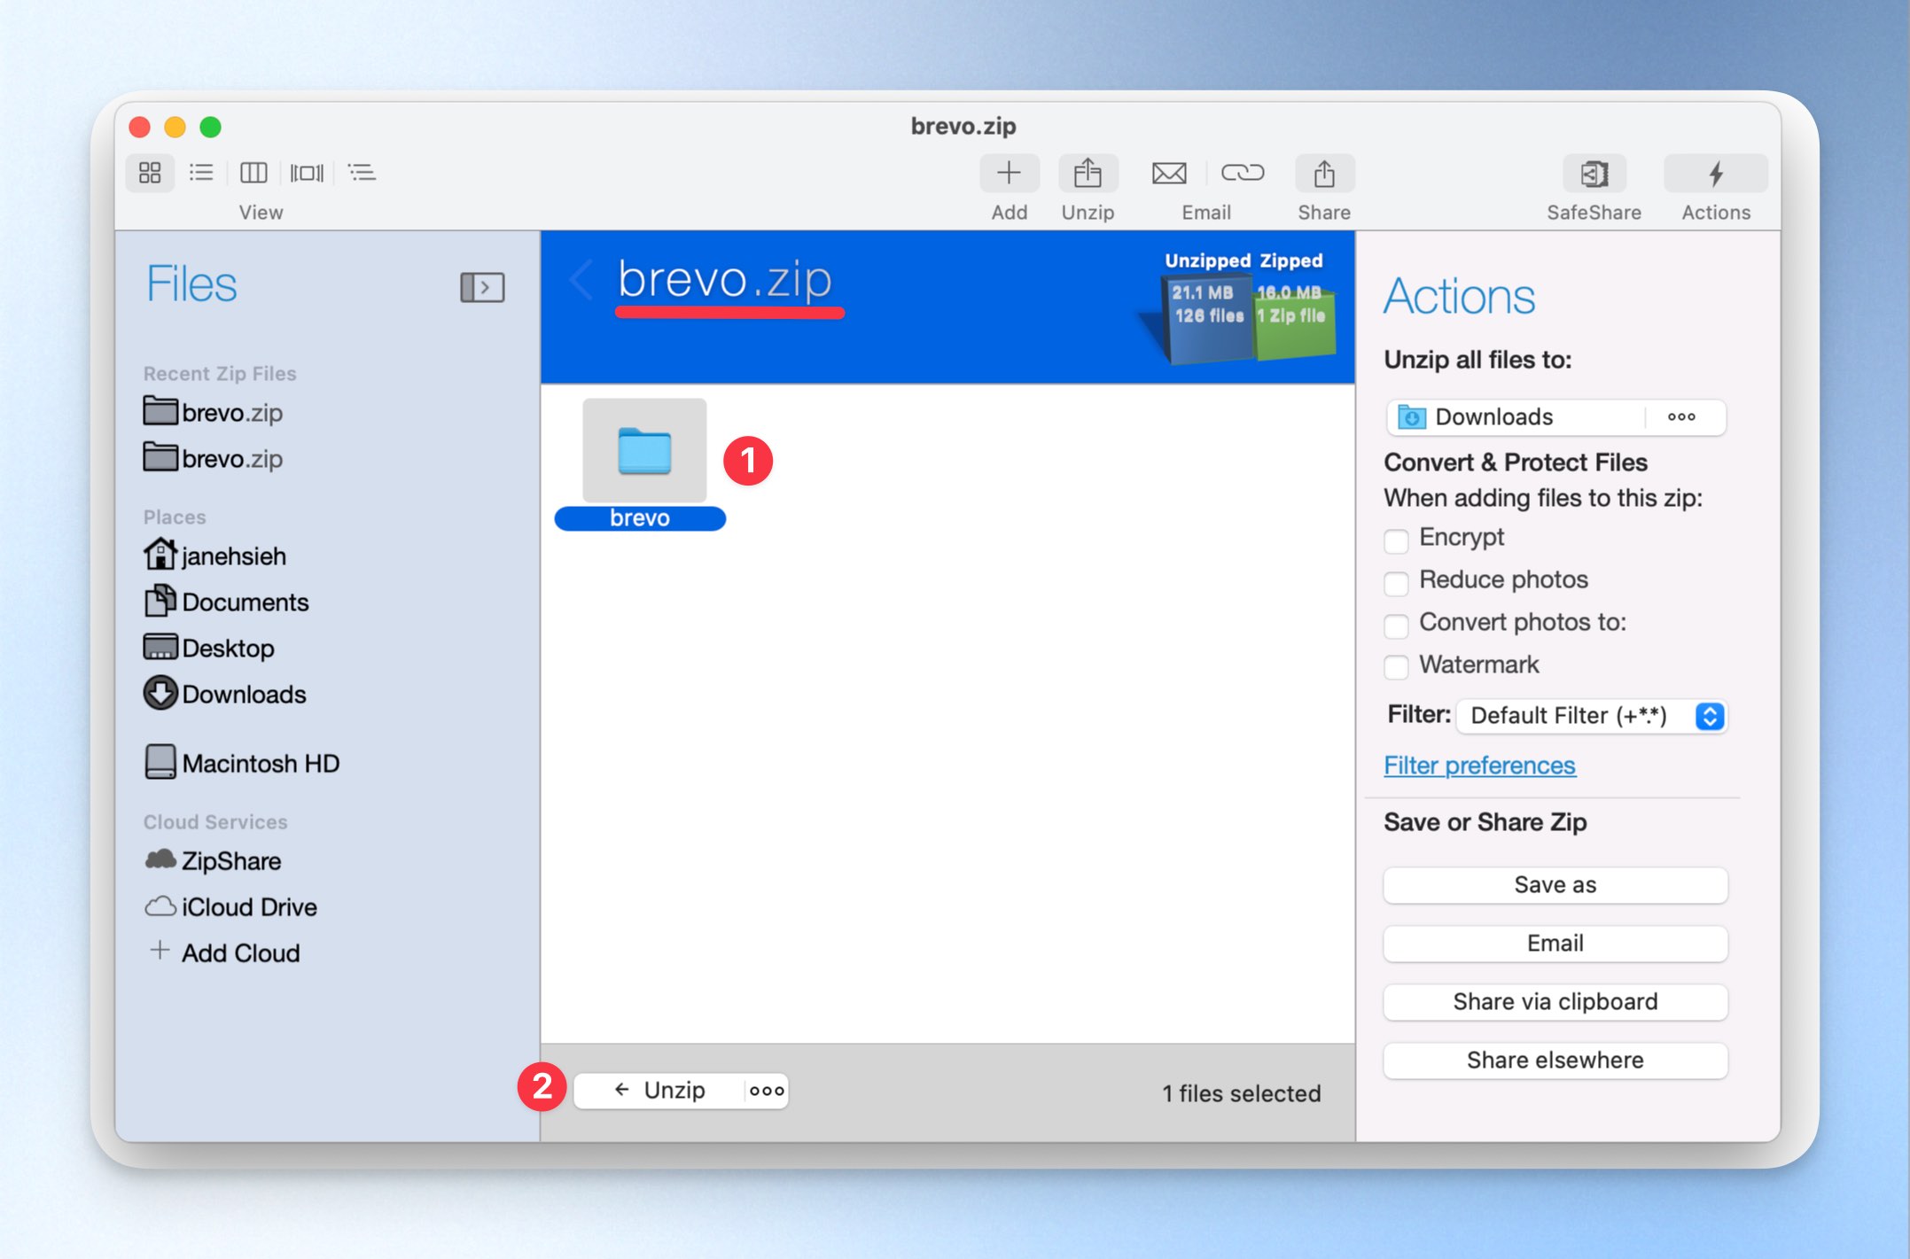
Task: Collapse the Files sidebar panel
Action: click(482, 287)
